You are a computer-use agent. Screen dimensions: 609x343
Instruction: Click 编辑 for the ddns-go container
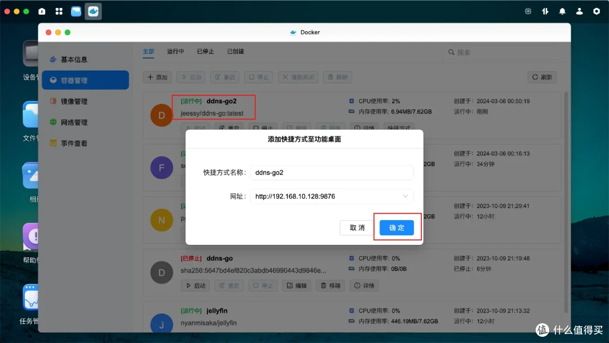click(297, 285)
